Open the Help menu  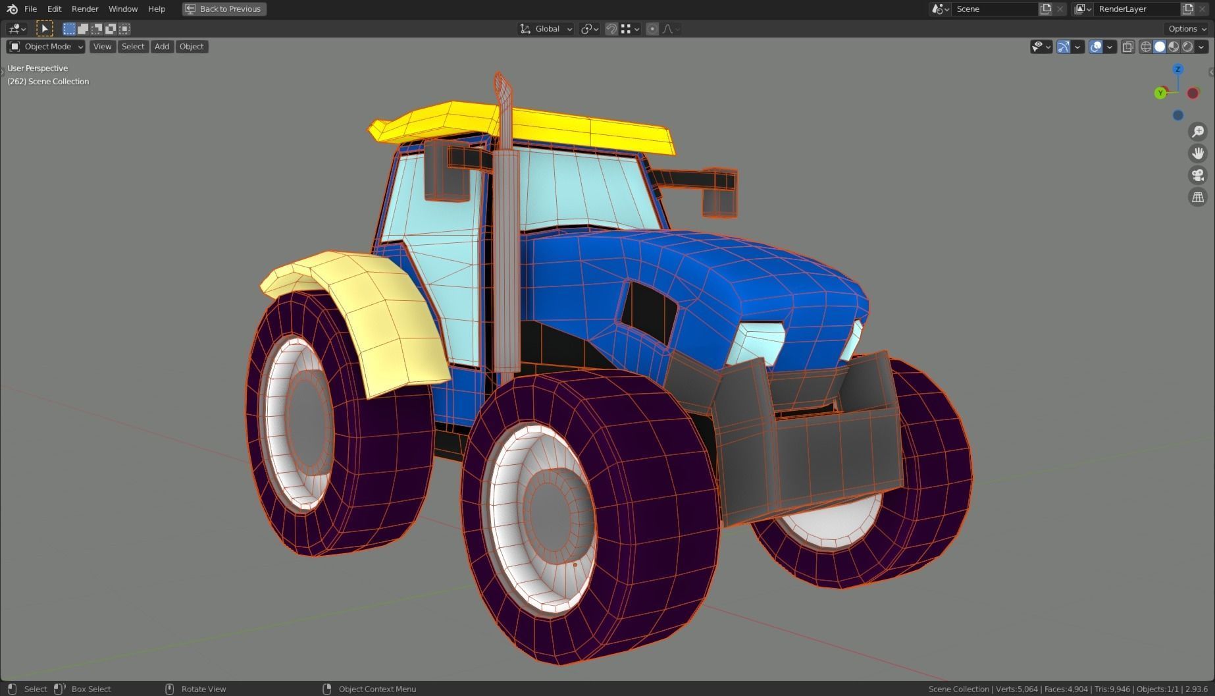(x=157, y=9)
